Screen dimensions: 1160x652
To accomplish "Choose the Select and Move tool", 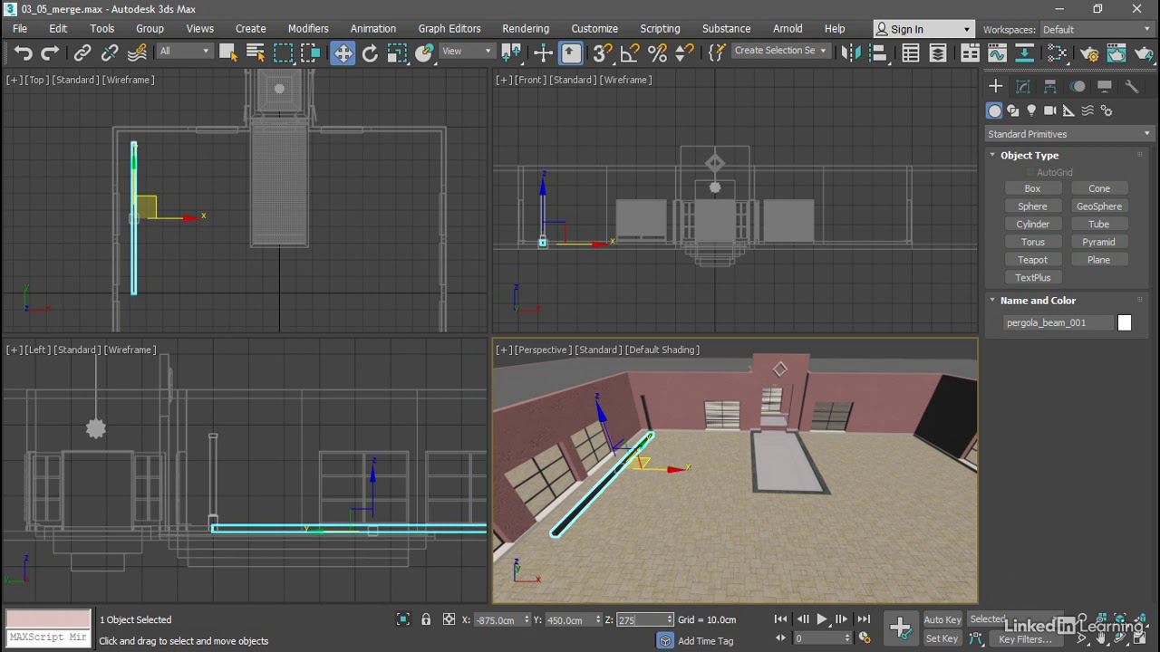I will coord(343,53).
